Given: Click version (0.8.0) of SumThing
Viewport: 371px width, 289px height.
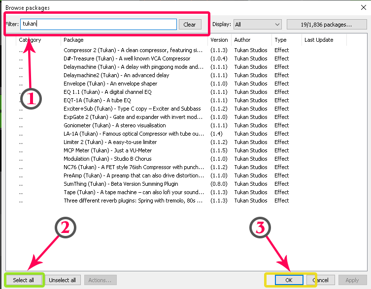Looking at the screenshot, I should [x=219, y=184].
